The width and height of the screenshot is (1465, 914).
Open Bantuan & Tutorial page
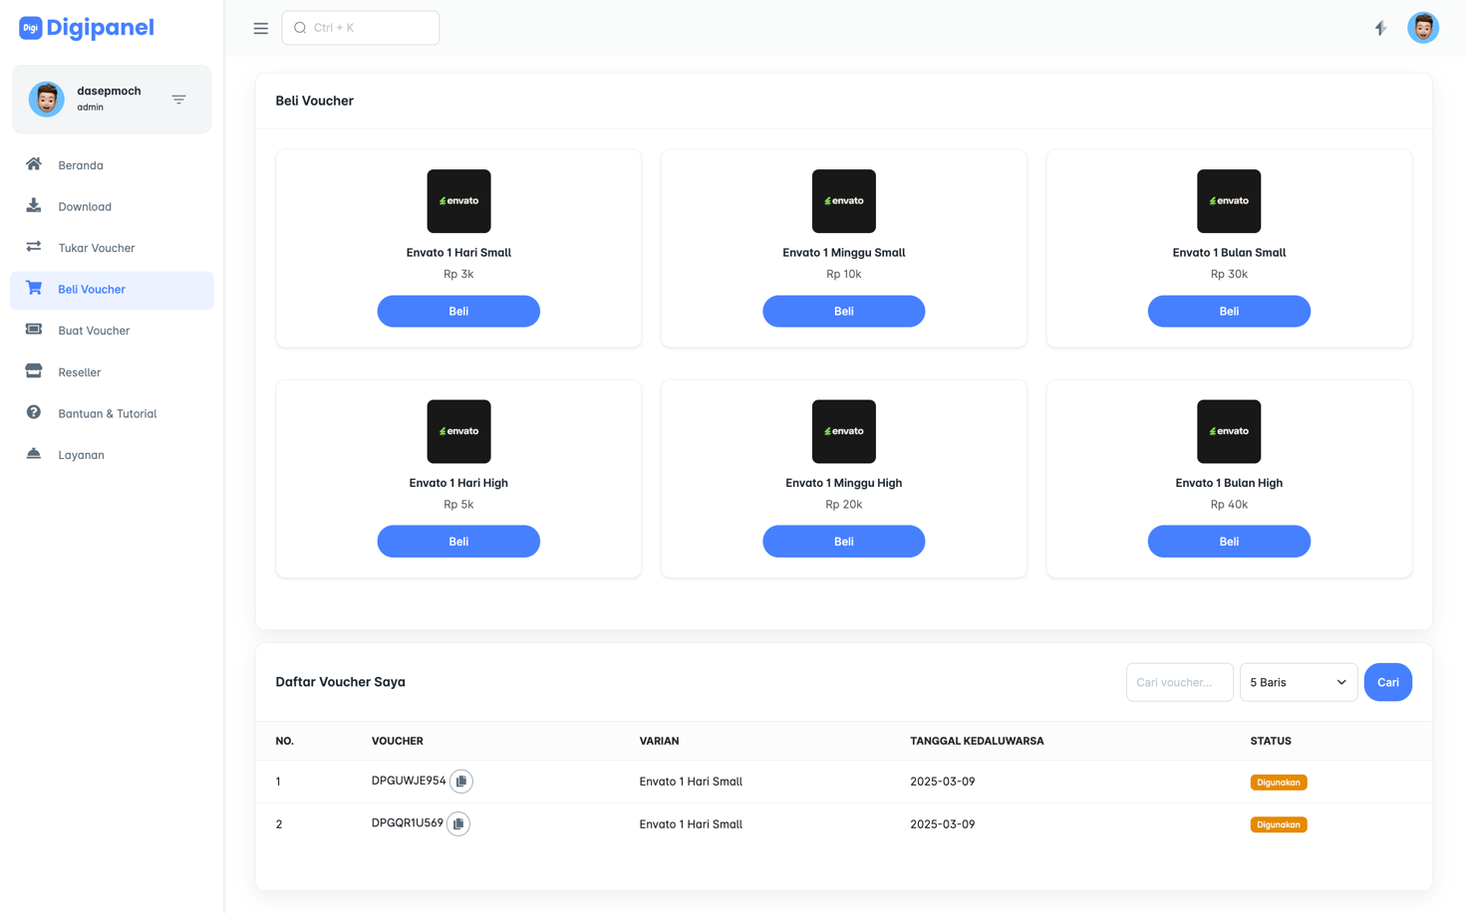pos(112,413)
